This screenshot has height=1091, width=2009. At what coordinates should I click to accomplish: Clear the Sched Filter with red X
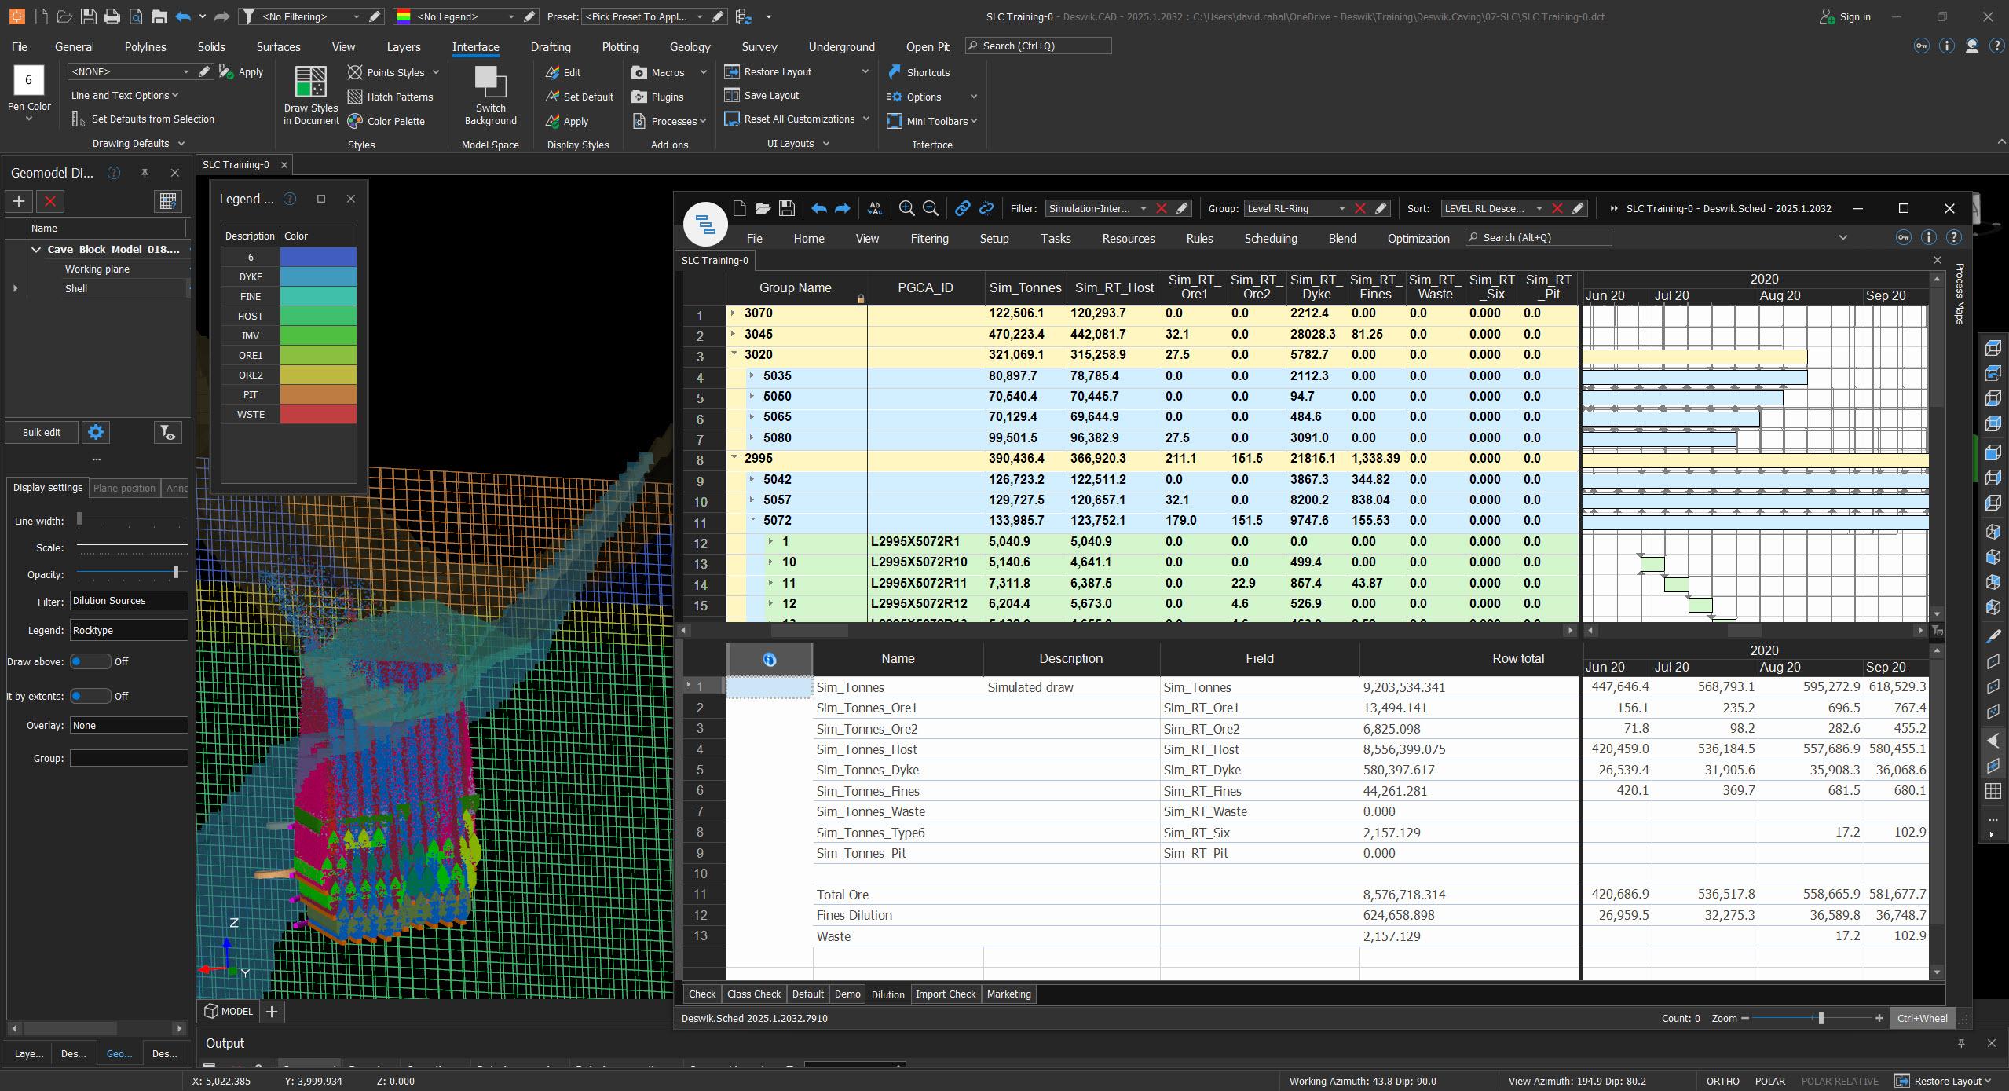tap(1162, 208)
